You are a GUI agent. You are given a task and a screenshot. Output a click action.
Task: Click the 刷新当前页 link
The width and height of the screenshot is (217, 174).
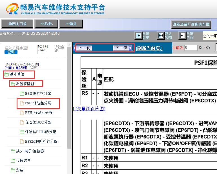click(x=149, y=48)
